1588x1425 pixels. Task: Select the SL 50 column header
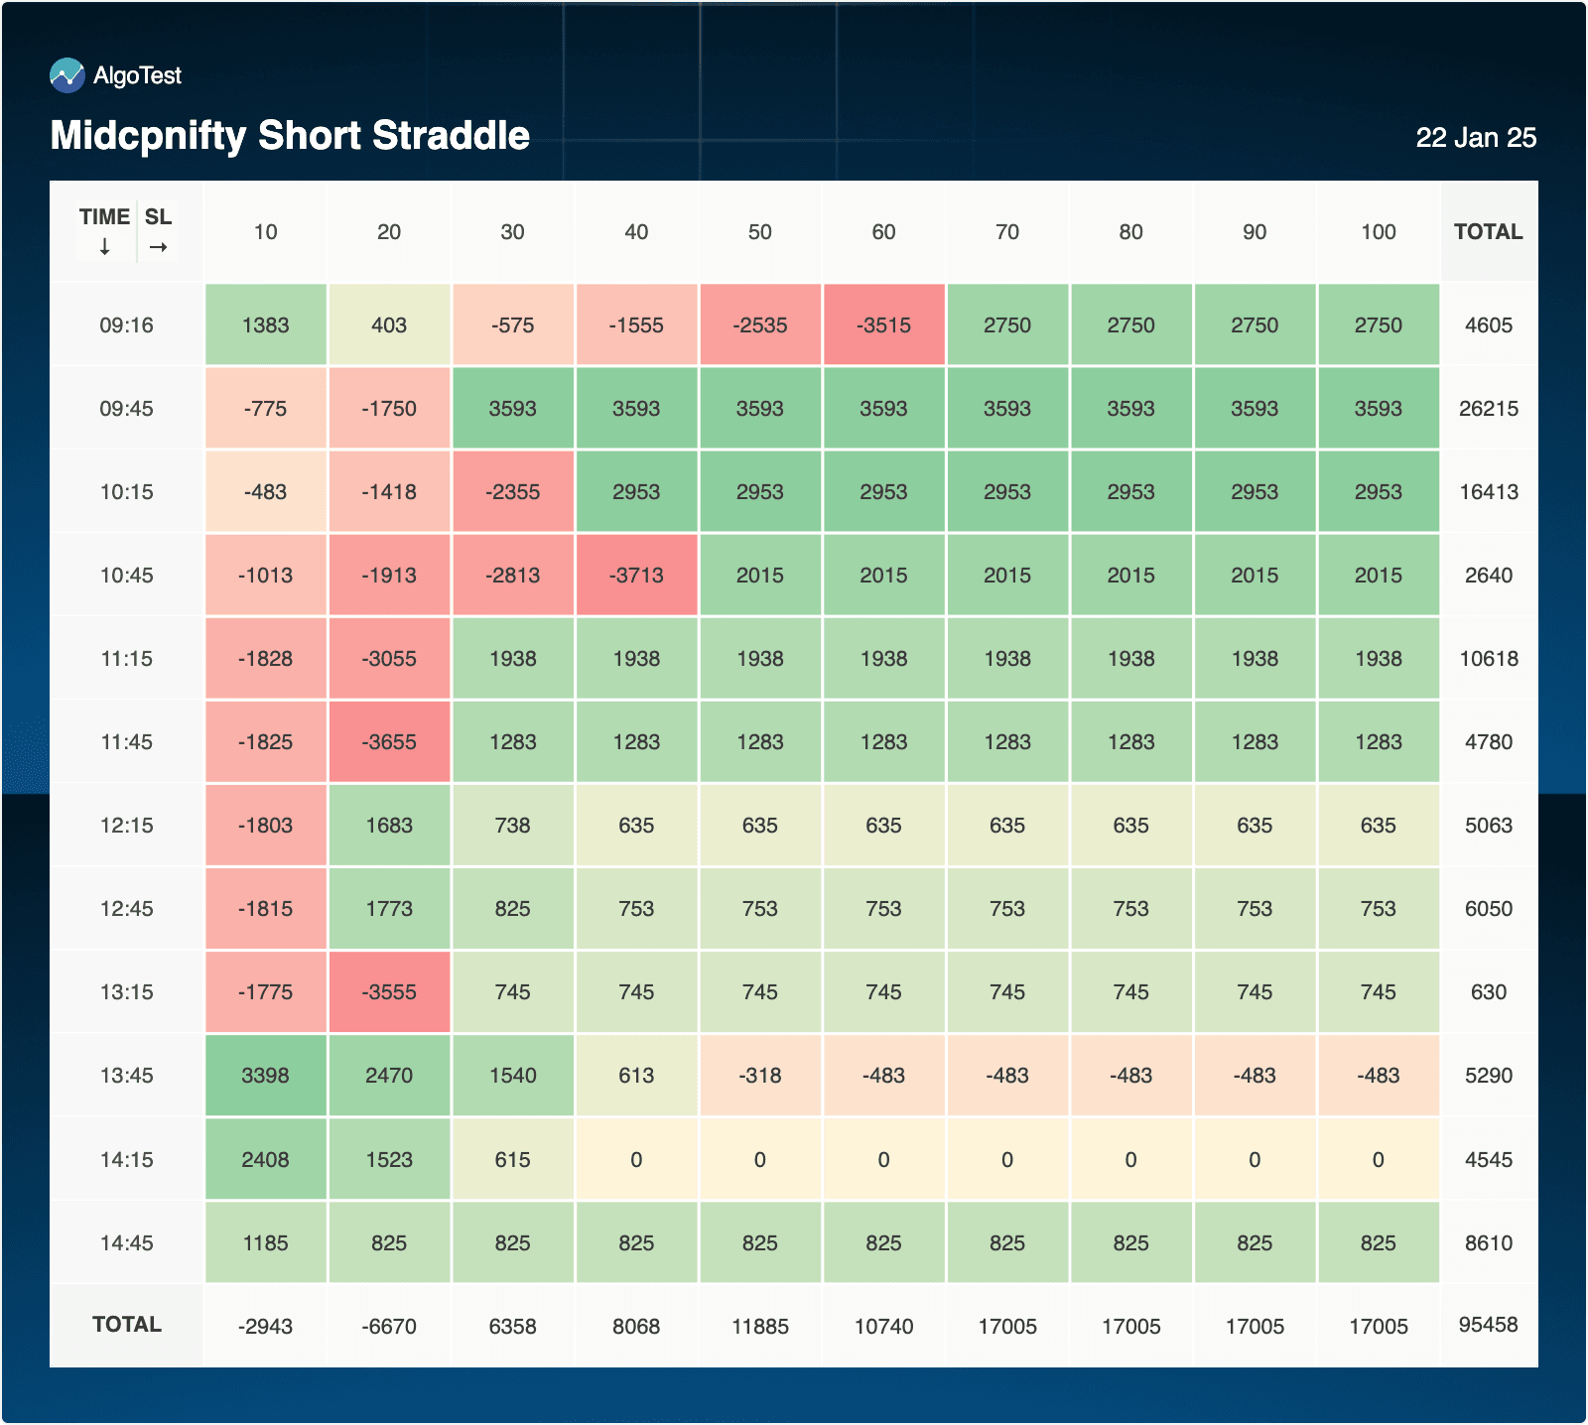tap(759, 232)
